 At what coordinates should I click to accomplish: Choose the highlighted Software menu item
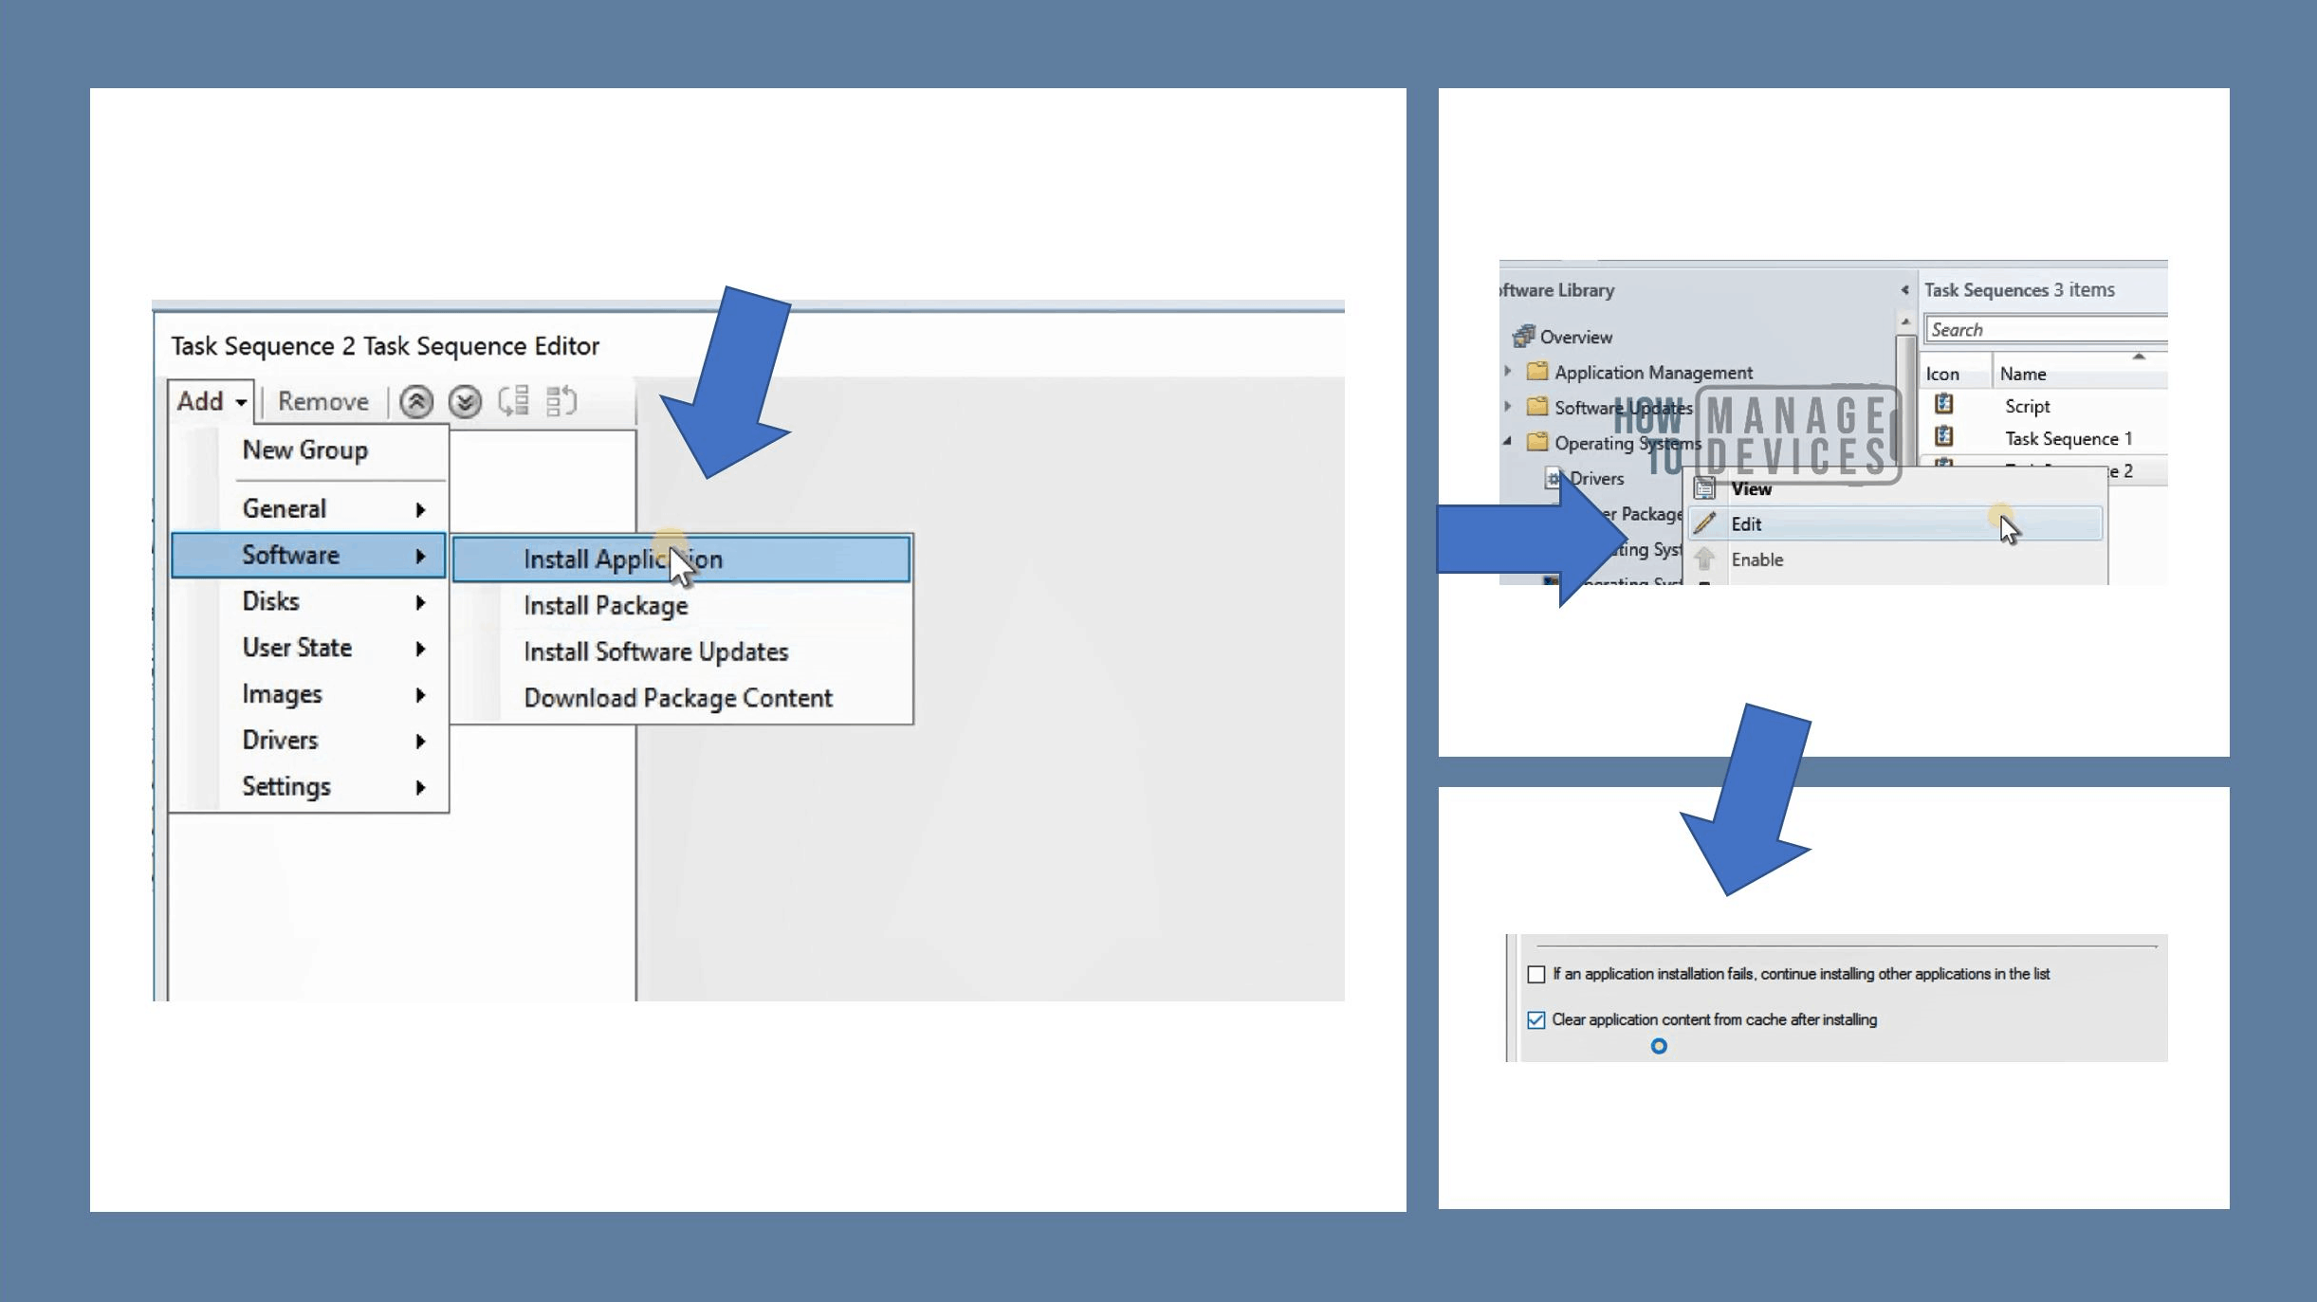point(308,555)
